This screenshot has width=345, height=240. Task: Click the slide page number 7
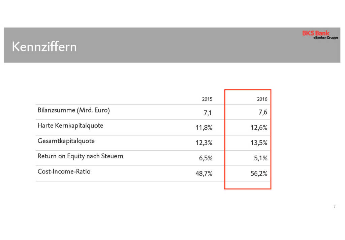(334, 207)
